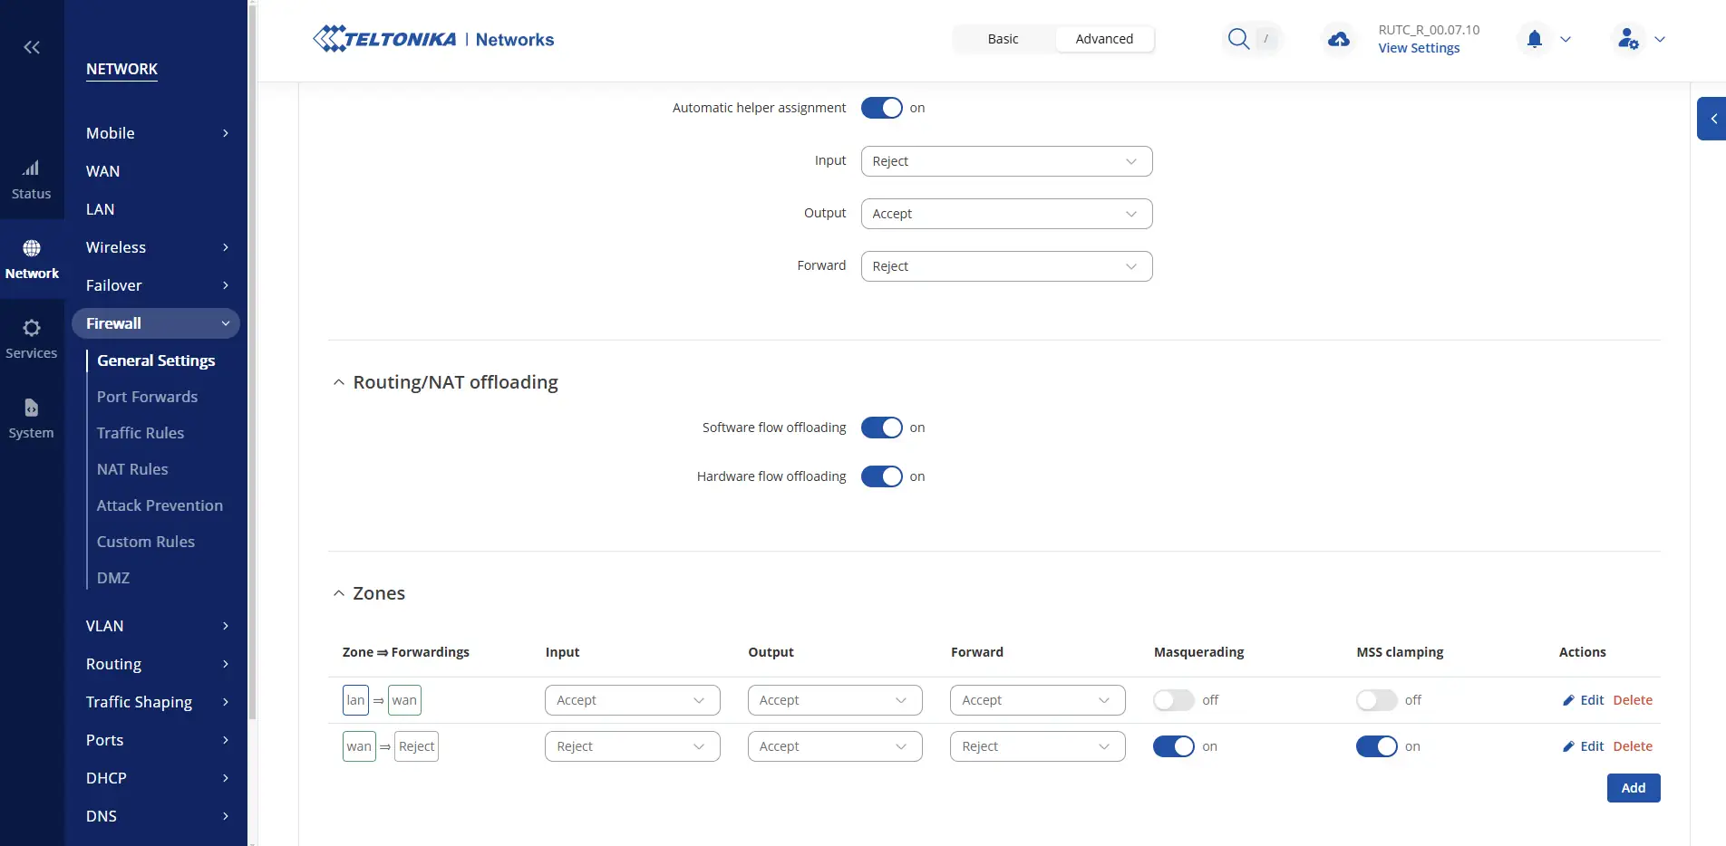Click the search magnifier icon

[x=1238, y=39]
